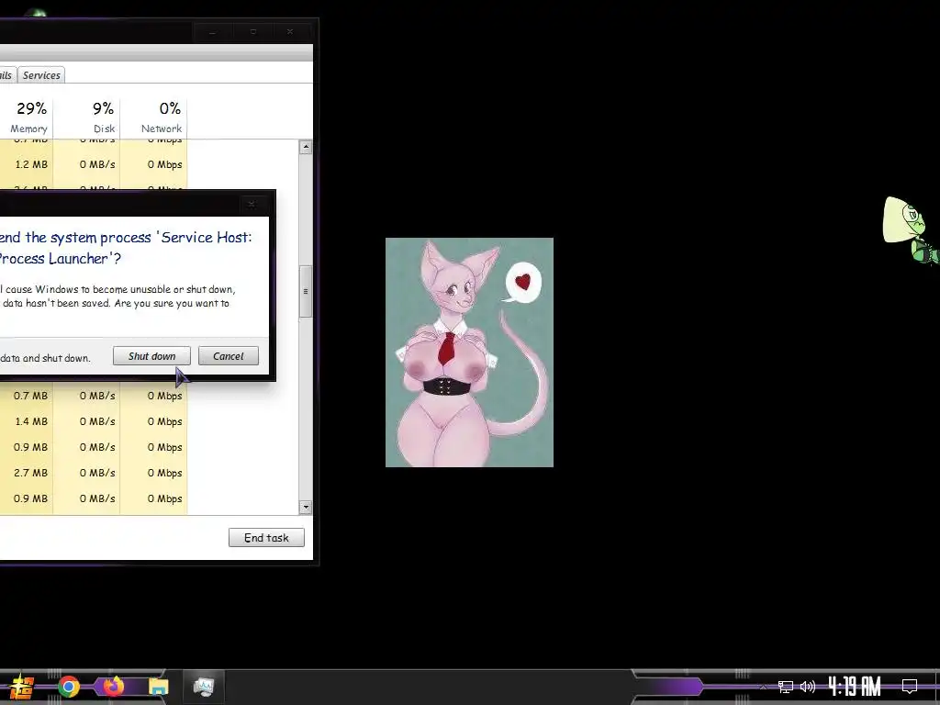Select the Task Manager taskbar icon
940x705 pixels.
[x=204, y=687]
